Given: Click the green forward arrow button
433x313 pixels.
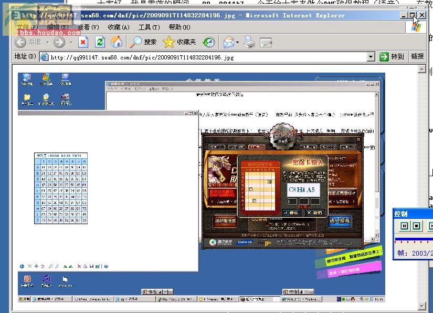Looking at the screenshot, I should pyautogui.click(x=59, y=42).
